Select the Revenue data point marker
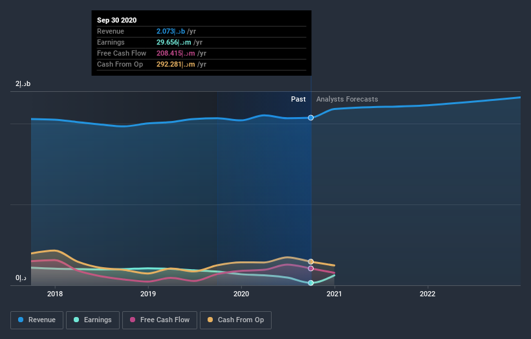Viewport: 531px width, 339px height. coord(310,118)
